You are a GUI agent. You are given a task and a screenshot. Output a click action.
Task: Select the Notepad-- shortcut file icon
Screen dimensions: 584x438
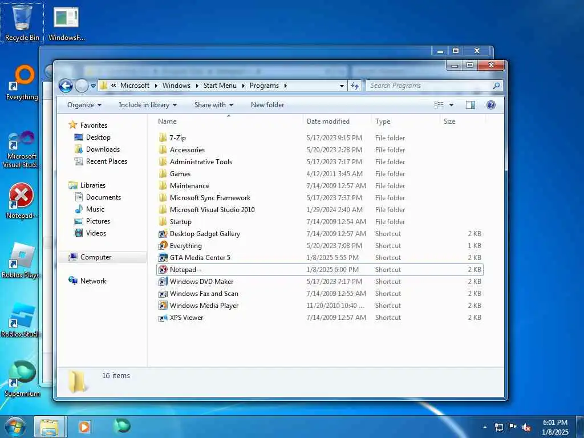(163, 270)
